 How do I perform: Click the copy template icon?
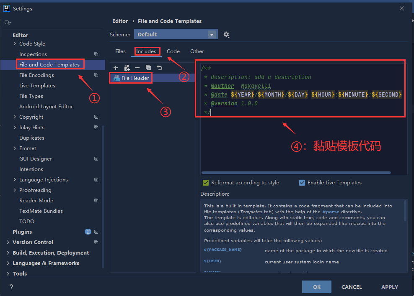coord(148,68)
